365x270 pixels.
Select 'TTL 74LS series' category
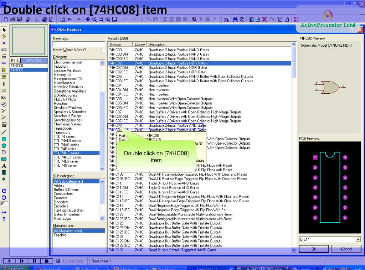[x=76, y=161]
